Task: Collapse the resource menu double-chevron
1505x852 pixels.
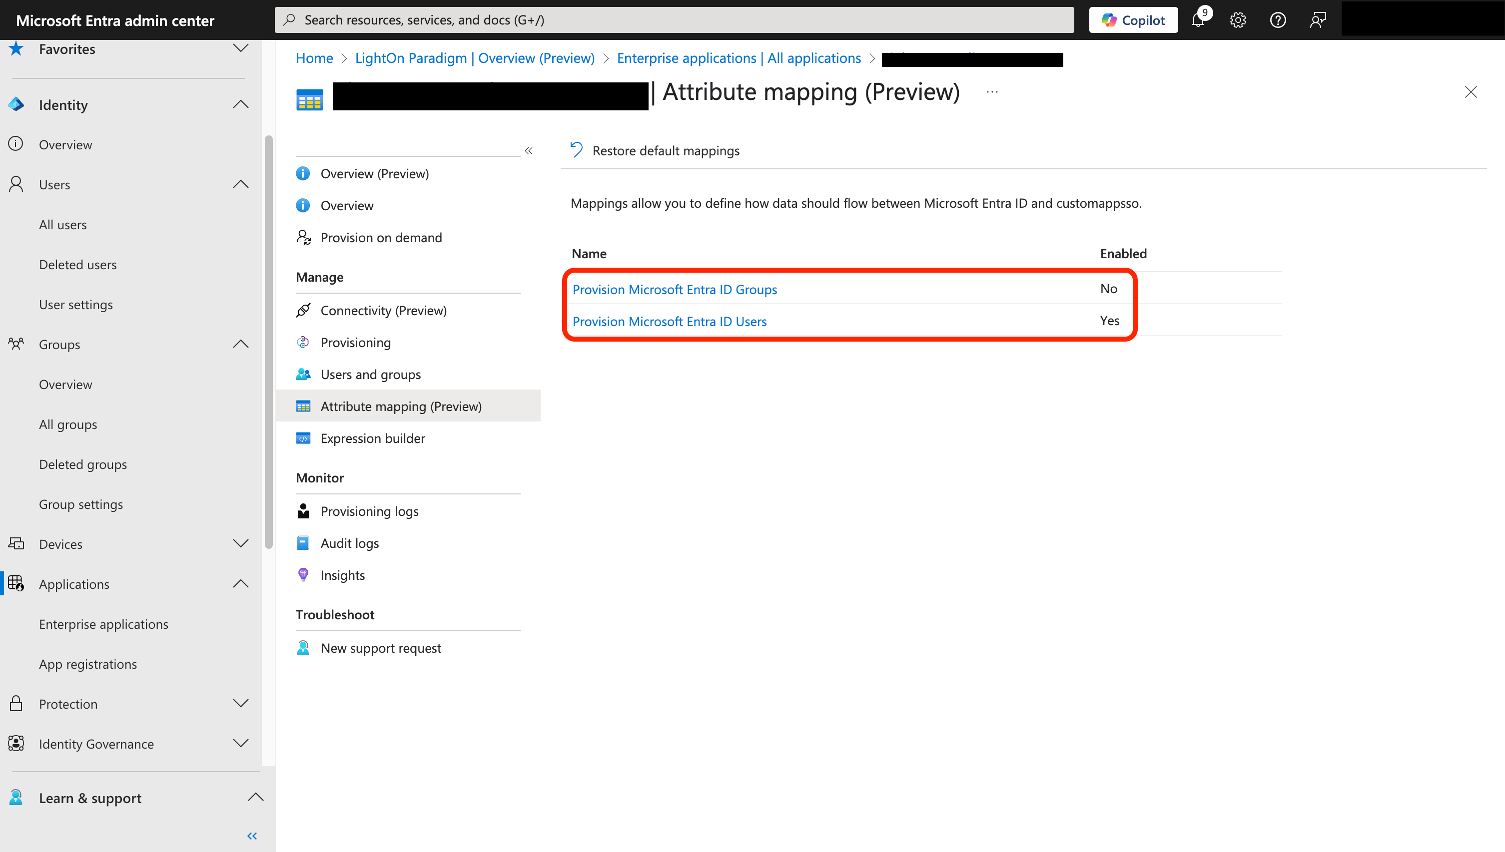Action: pos(529,151)
